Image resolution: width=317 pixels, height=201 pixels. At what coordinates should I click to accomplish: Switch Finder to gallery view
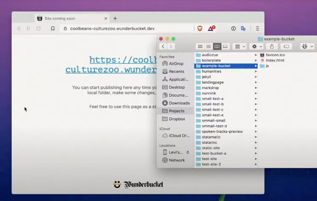(x=225, y=46)
